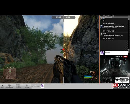Viewport: 130px width, 104px height.
Task: Click the PC Gamer Digital logo
Action: pos(121,86)
